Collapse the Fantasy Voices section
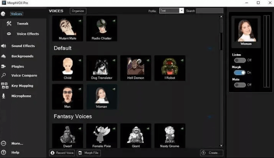274x158 pixels. tap(210, 117)
